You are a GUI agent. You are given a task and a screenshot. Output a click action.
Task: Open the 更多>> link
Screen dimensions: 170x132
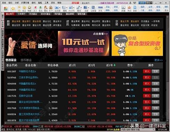point(159,60)
